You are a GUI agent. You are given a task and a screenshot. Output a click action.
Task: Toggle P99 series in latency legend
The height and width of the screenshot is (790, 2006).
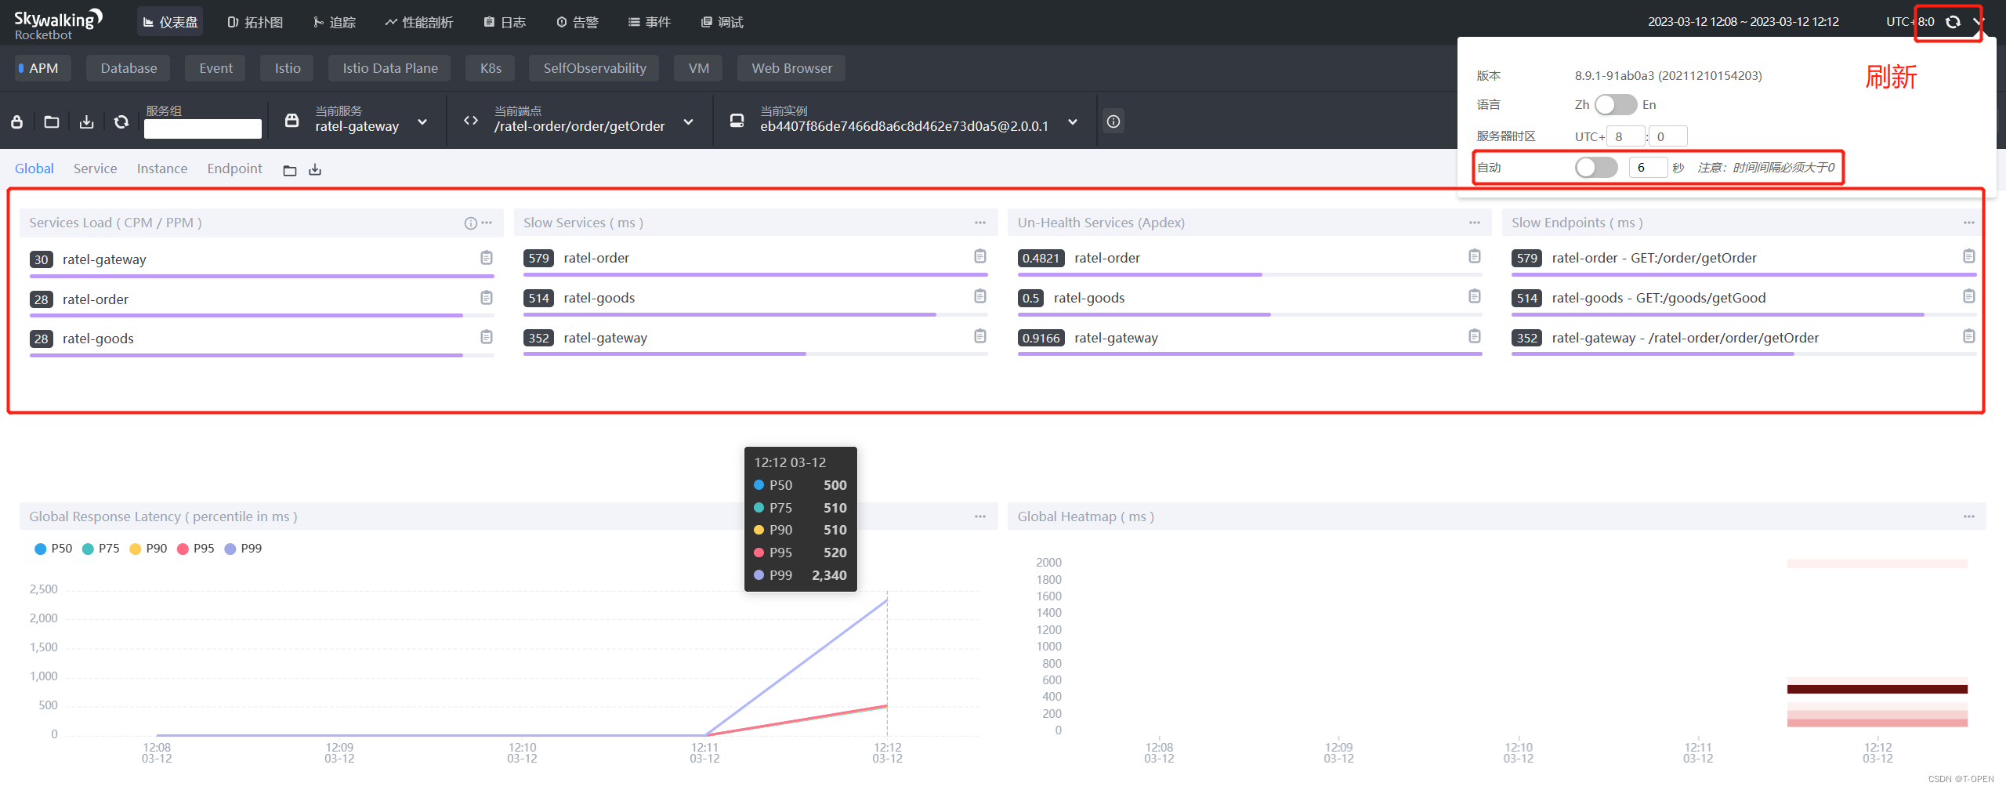coord(243,549)
